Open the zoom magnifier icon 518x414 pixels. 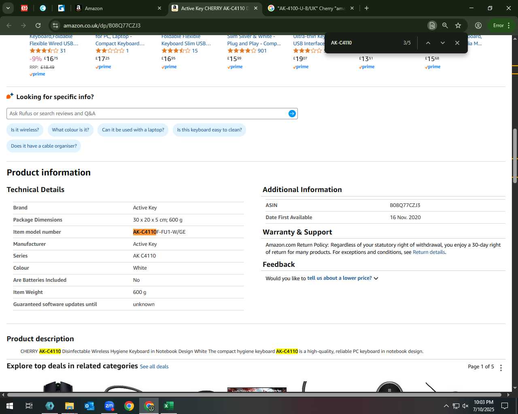[445, 25]
